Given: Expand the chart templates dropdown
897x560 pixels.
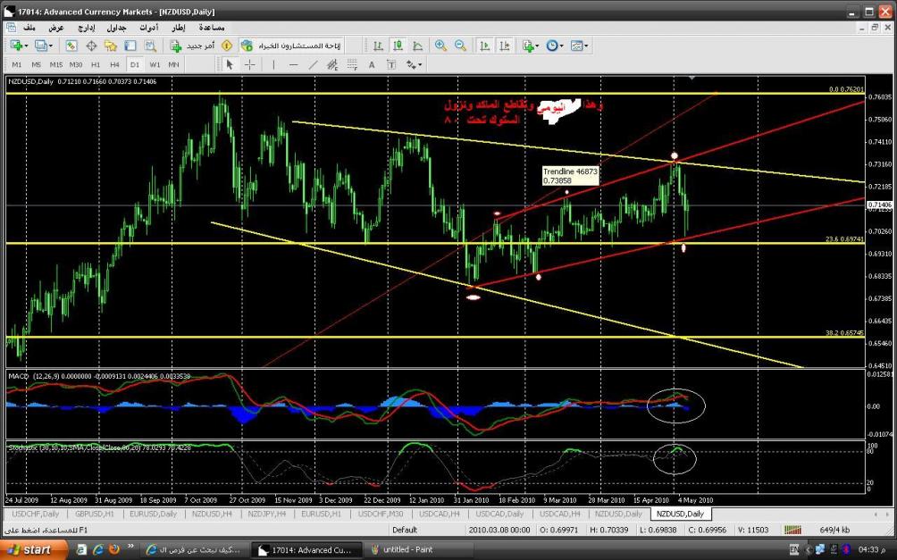Looking at the screenshot, I should [x=586, y=46].
